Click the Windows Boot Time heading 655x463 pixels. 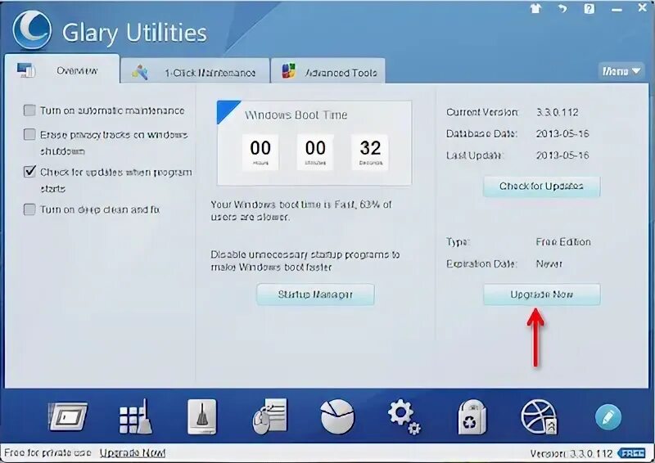point(296,115)
